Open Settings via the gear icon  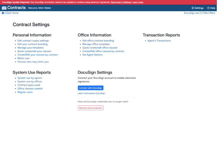[x=192, y=8]
